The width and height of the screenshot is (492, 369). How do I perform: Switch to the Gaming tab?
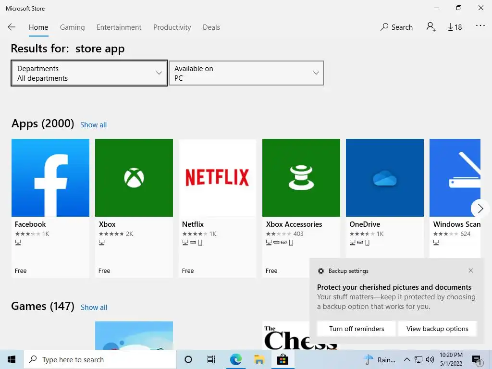(72, 27)
